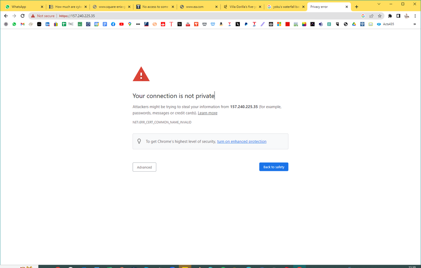Open the YouTube bookmark
The width and height of the screenshot is (421, 268).
pos(121,24)
